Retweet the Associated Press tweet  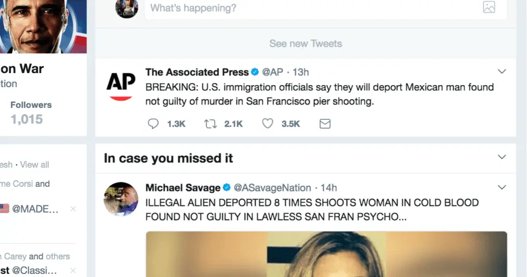[210, 124]
